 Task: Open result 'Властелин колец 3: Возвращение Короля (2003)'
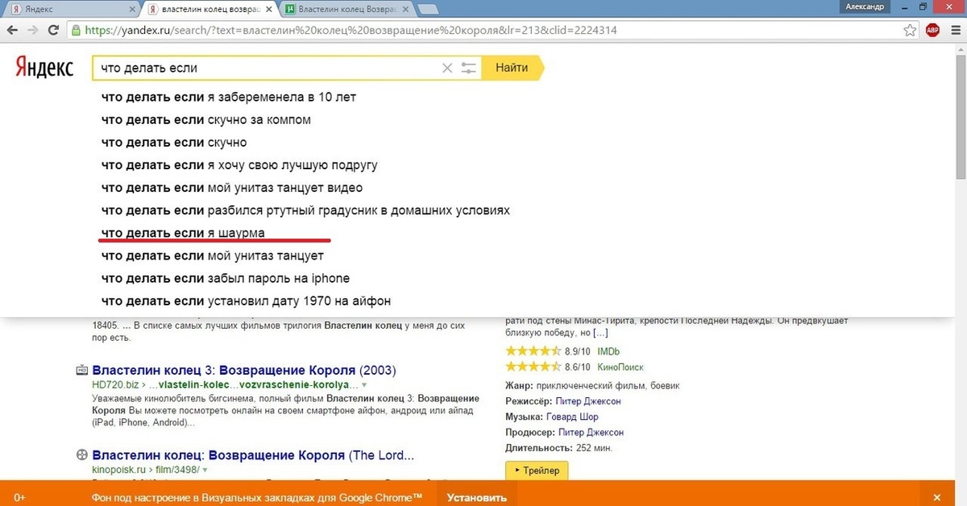[x=244, y=371]
